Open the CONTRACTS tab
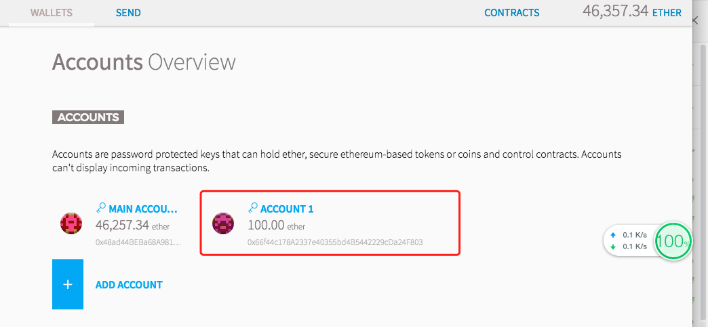The height and width of the screenshot is (327, 708). click(x=511, y=13)
